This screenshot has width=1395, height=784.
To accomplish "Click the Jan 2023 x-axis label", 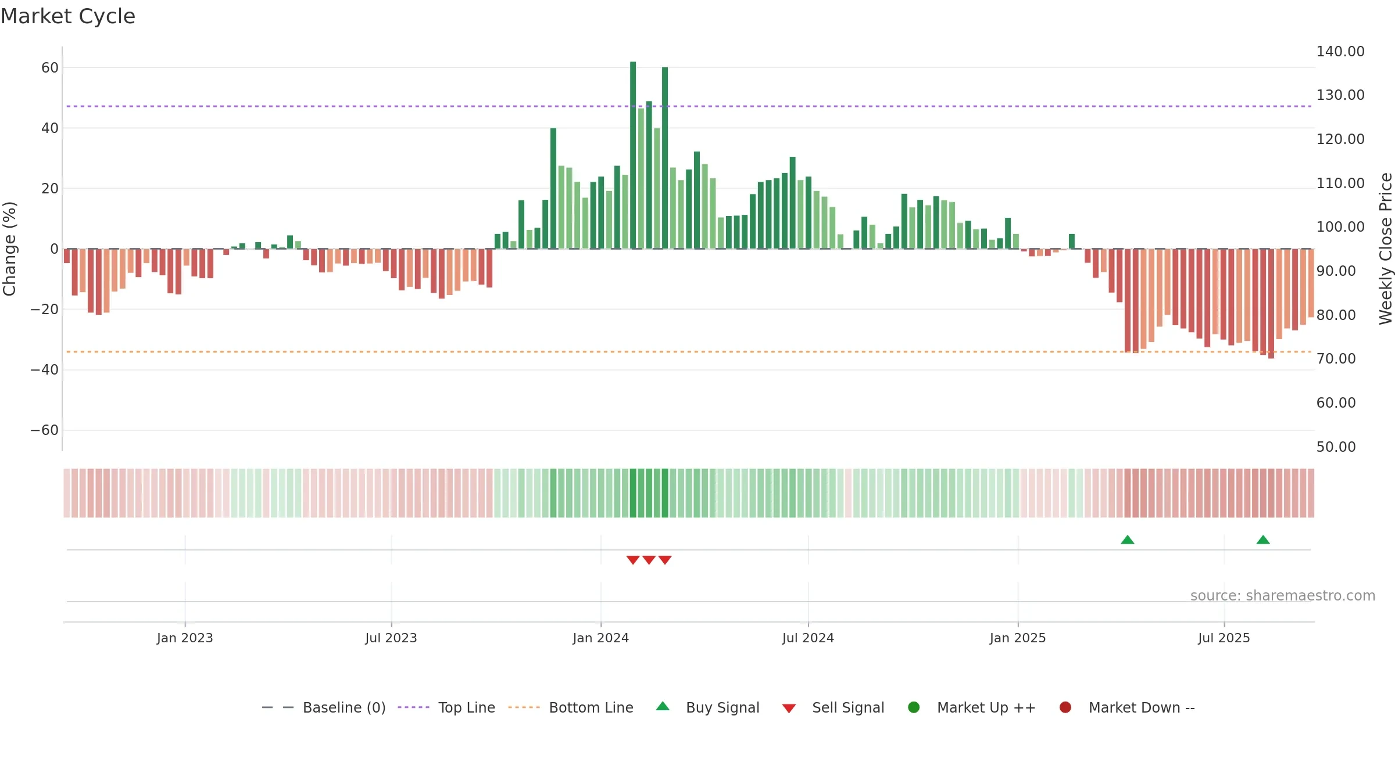I will [185, 638].
